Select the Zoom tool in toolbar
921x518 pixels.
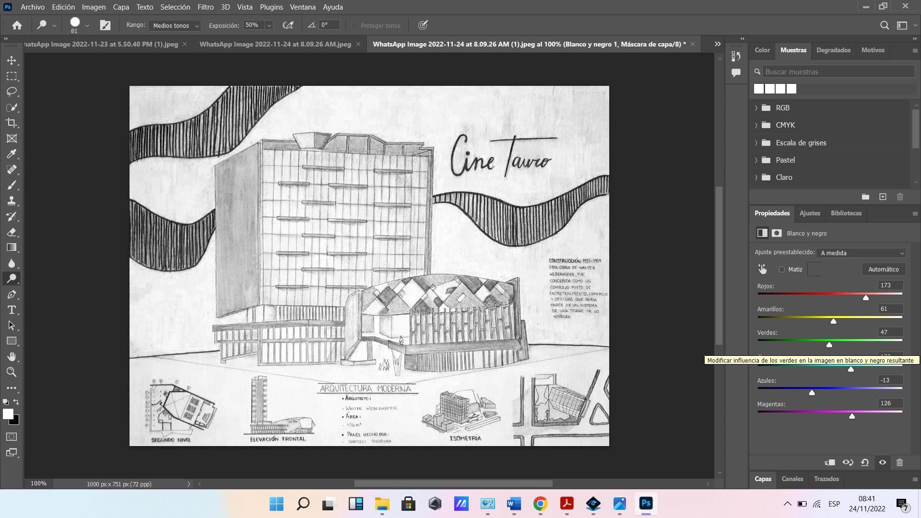(x=12, y=372)
